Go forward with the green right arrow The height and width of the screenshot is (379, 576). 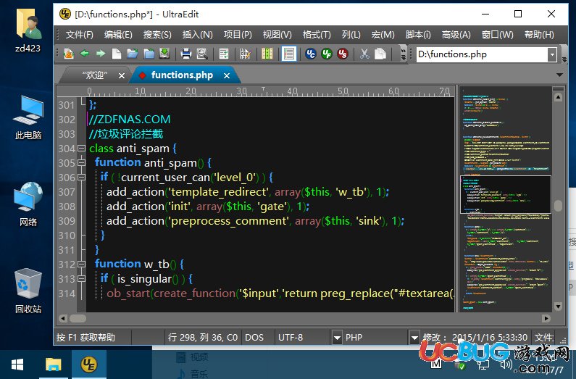click(x=100, y=54)
